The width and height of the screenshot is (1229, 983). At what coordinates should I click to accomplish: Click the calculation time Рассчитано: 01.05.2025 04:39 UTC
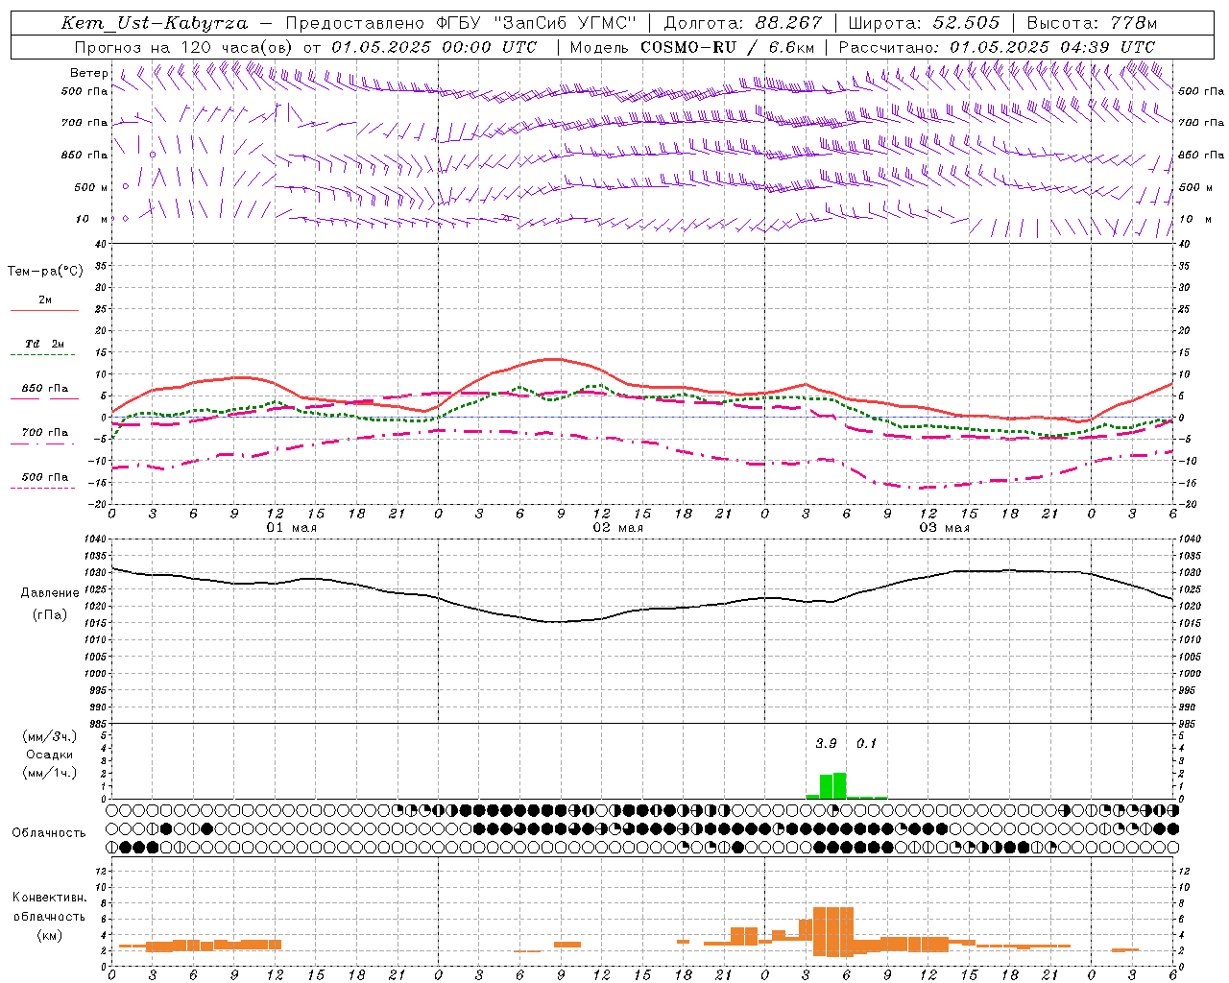coord(997,47)
